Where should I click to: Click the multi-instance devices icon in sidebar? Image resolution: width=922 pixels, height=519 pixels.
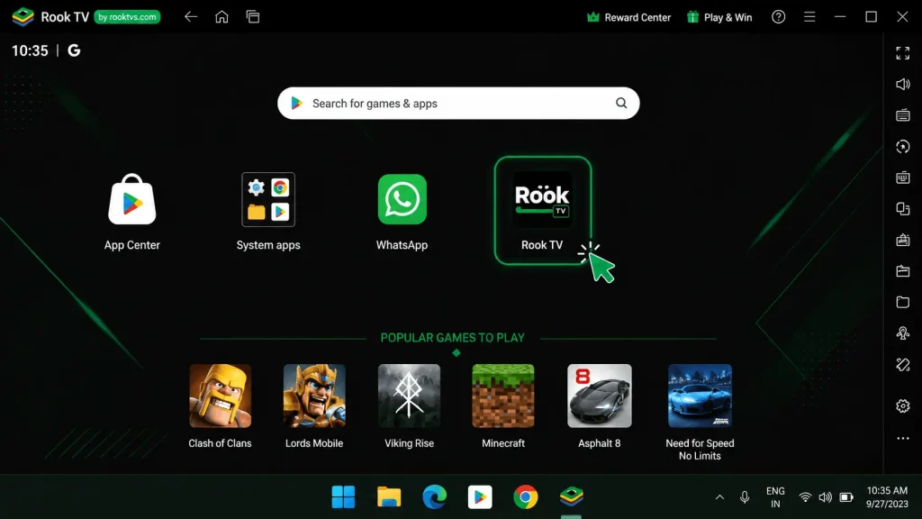point(902,209)
